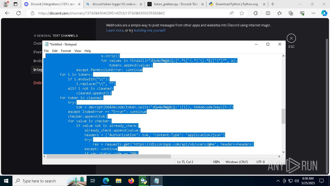
Task: Open the Favorites list icon
Action: 279,13
